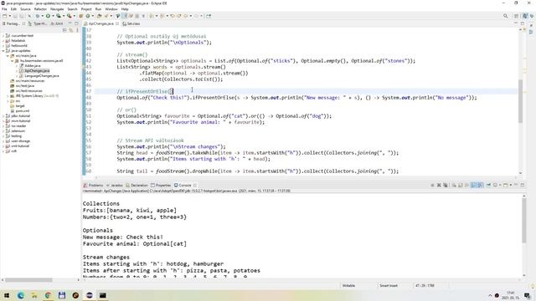Open the Open Console dropdown

point(511,185)
